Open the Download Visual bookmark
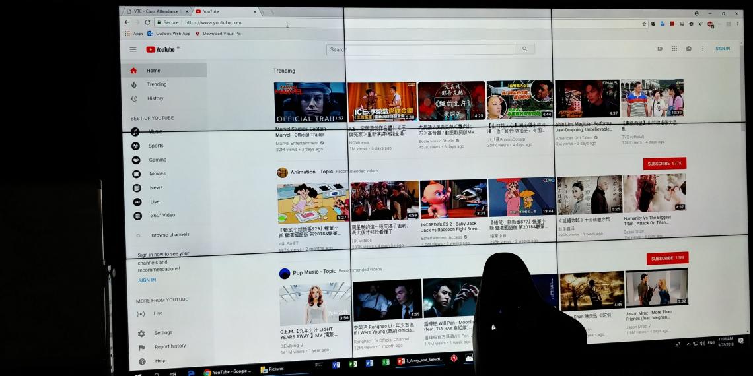 pos(219,34)
